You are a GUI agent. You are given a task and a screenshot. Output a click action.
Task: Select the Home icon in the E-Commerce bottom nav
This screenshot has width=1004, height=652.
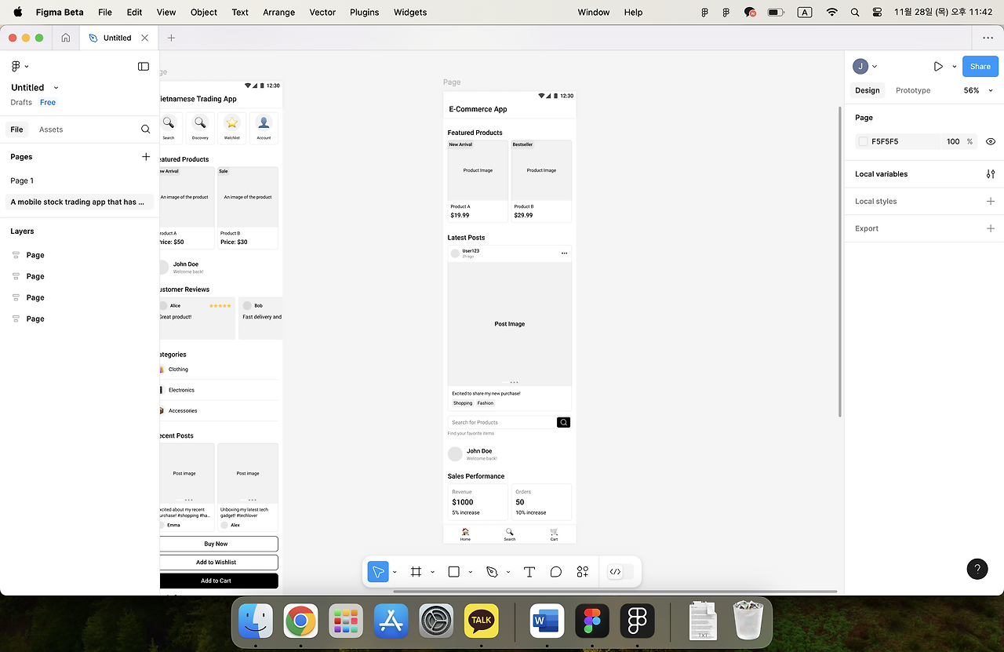pyautogui.click(x=465, y=531)
